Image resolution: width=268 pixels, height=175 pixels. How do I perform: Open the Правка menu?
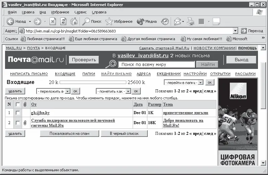(x=28, y=12)
